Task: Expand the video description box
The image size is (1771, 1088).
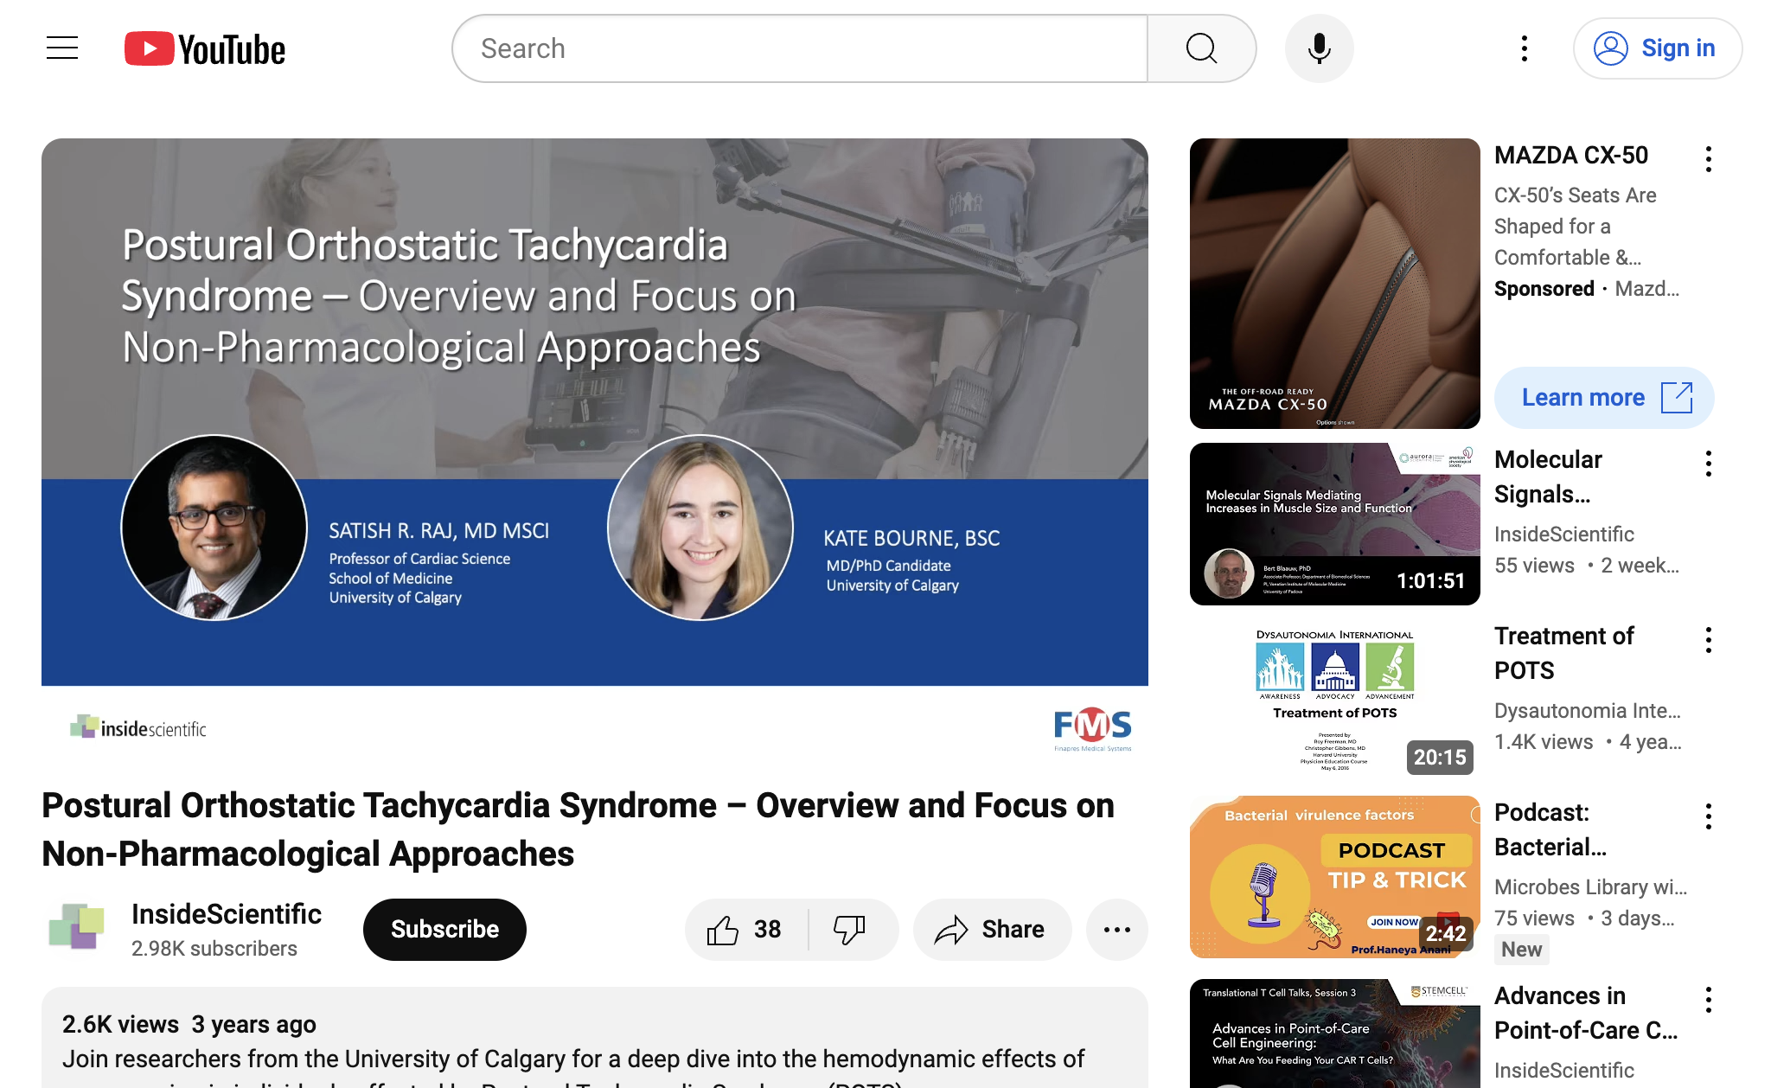Action: pyautogui.click(x=595, y=1038)
